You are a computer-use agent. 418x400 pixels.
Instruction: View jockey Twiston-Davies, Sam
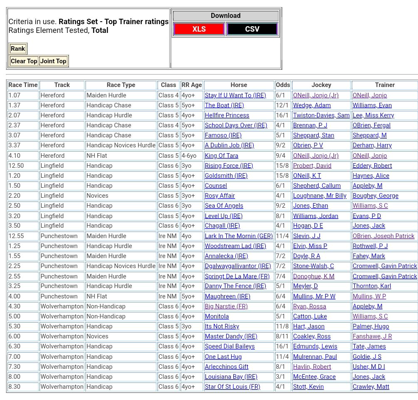pos(321,115)
